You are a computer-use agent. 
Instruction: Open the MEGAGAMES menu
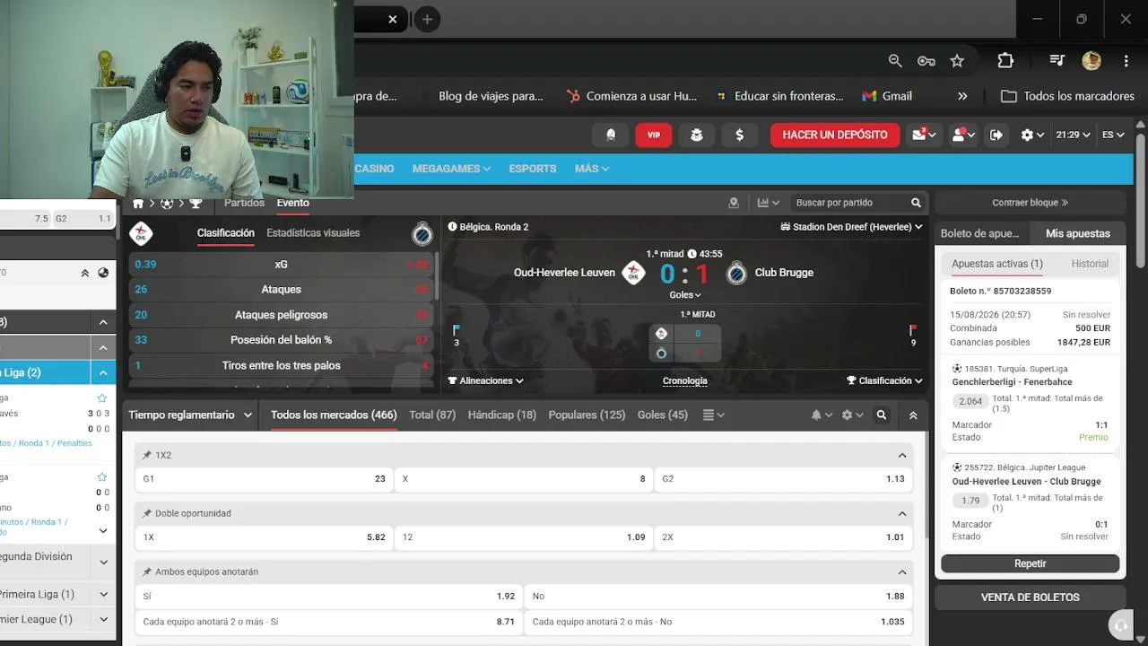(451, 169)
